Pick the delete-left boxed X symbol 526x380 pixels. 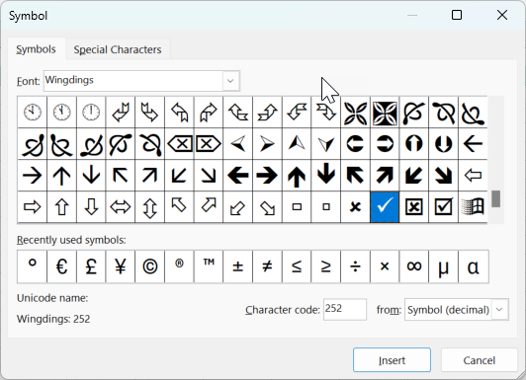click(x=179, y=144)
